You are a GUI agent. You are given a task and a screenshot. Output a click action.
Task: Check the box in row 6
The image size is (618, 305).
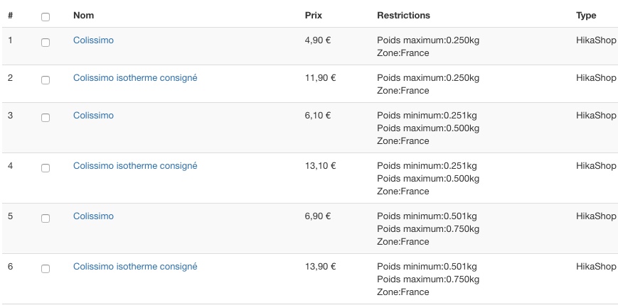pyautogui.click(x=46, y=270)
